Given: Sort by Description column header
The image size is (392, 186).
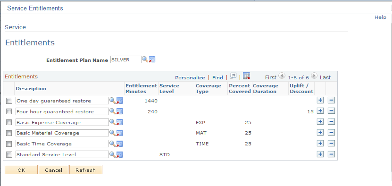Looking at the screenshot, I should click(x=31, y=88).
